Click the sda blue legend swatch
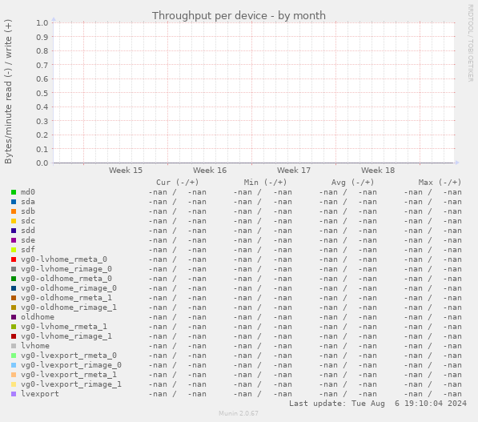 (x=14, y=202)
